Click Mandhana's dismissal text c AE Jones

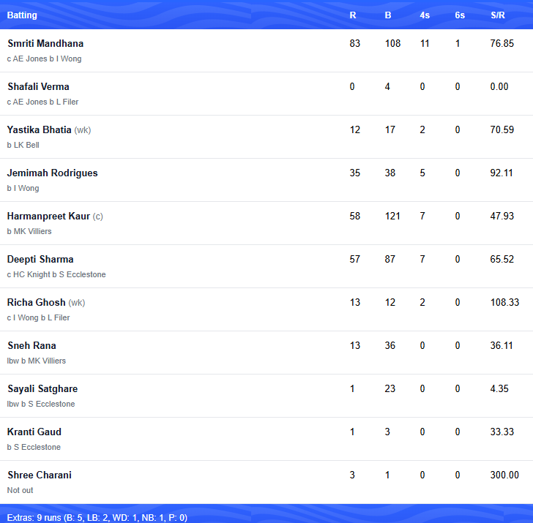tap(27, 59)
